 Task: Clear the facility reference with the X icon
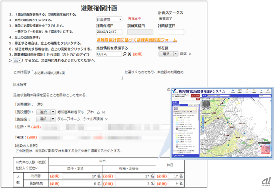click(129, 54)
